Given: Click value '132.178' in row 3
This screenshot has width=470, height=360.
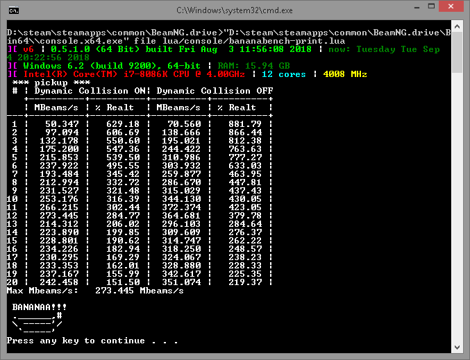Looking at the screenshot, I should [59, 141].
